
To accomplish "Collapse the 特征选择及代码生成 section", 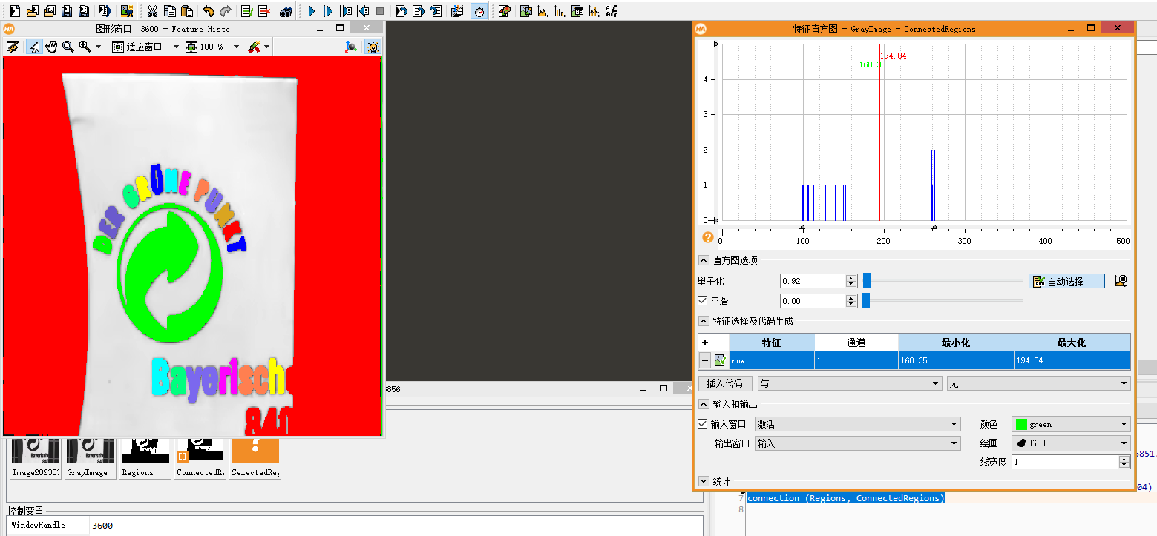I will (704, 321).
